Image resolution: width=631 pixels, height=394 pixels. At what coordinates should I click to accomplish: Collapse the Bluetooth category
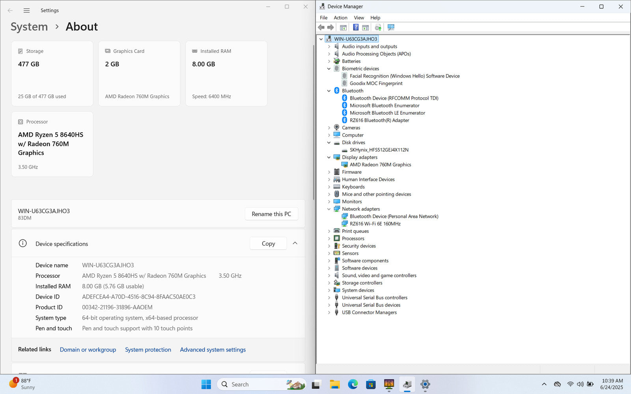[x=329, y=91]
